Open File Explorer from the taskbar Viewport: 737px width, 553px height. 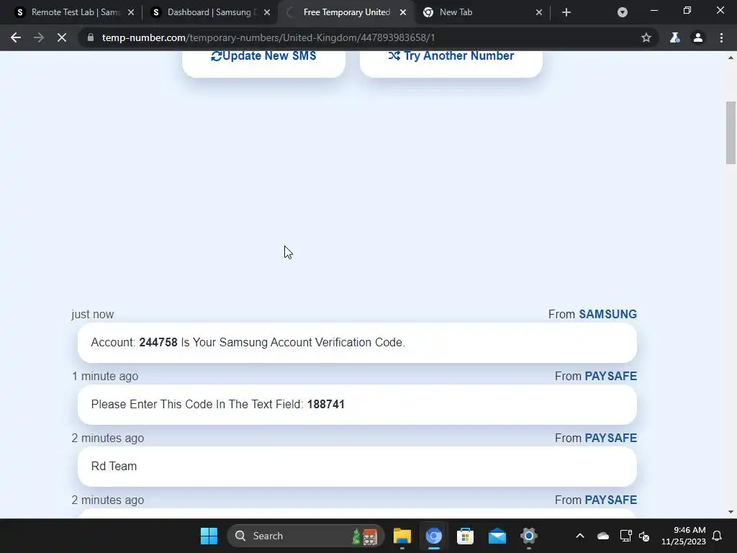pos(402,536)
